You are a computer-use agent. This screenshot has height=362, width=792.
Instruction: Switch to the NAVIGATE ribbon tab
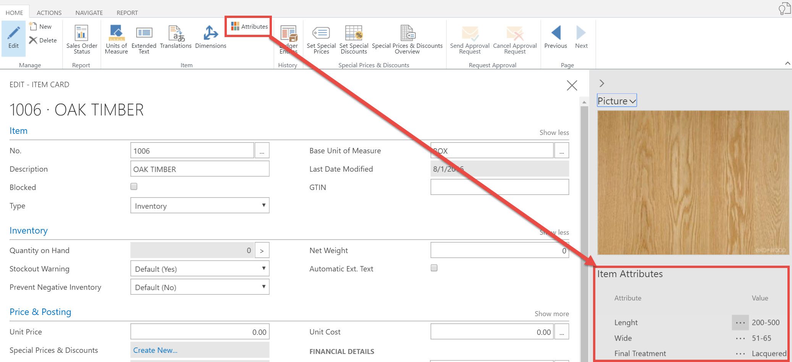[x=89, y=12]
